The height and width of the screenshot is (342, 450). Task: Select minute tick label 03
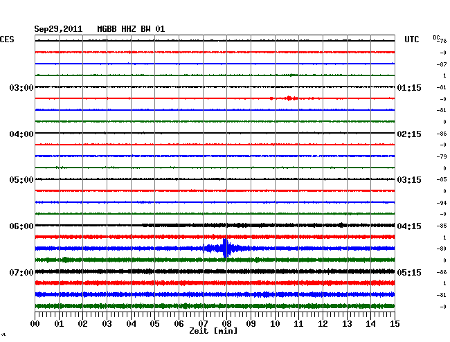pos(107,323)
